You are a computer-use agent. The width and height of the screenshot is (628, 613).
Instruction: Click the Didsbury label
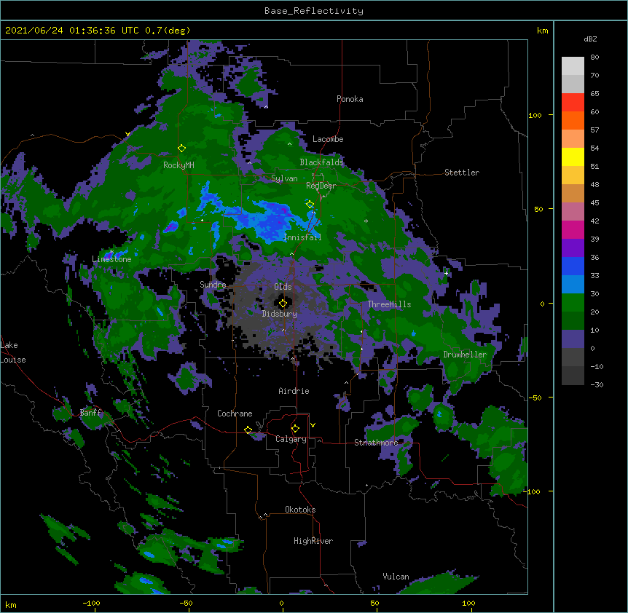point(279,314)
